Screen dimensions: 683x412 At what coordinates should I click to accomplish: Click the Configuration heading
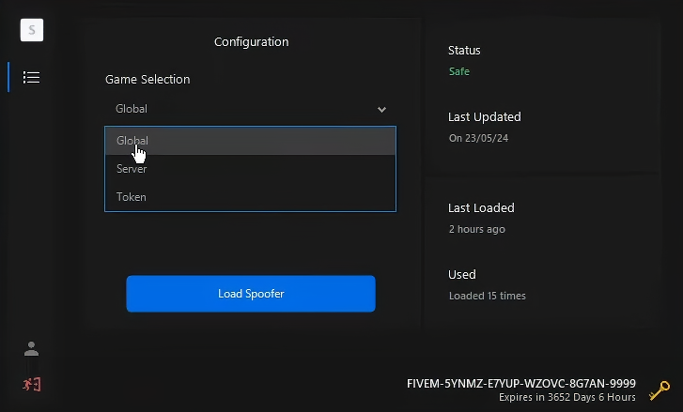tap(251, 41)
